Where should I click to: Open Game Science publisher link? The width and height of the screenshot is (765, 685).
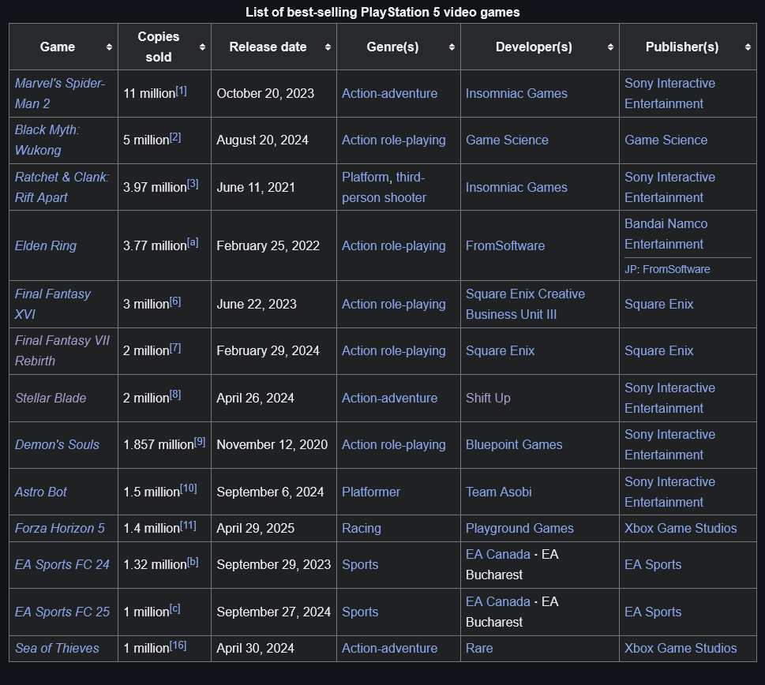[666, 140]
